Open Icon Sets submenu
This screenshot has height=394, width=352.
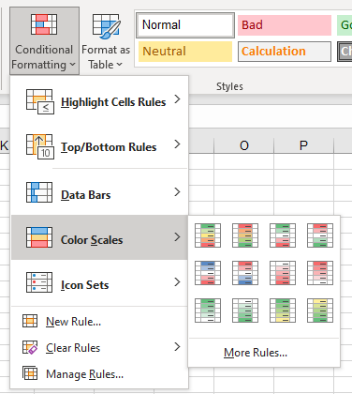pos(99,282)
